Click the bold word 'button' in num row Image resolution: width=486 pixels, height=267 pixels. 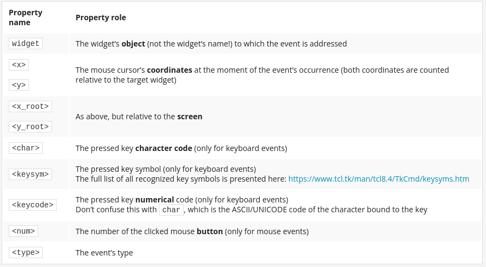209,231
